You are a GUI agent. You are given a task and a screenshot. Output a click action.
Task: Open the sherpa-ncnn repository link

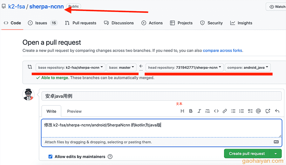(46, 7)
